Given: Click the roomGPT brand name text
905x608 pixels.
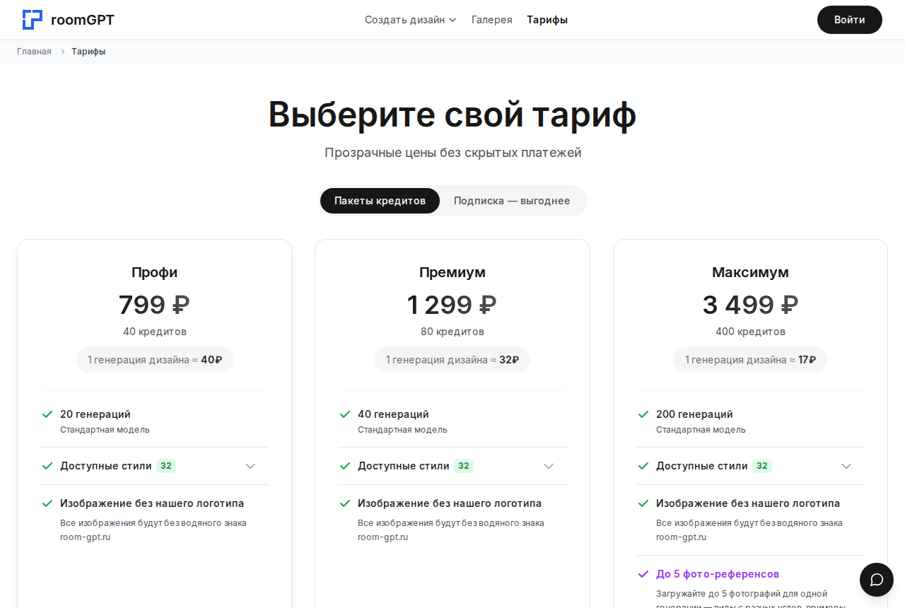Looking at the screenshot, I should pyautogui.click(x=83, y=20).
